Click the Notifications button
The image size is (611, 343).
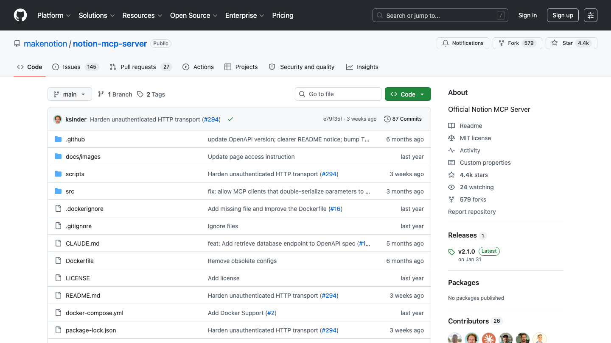pyautogui.click(x=463, y=43)
